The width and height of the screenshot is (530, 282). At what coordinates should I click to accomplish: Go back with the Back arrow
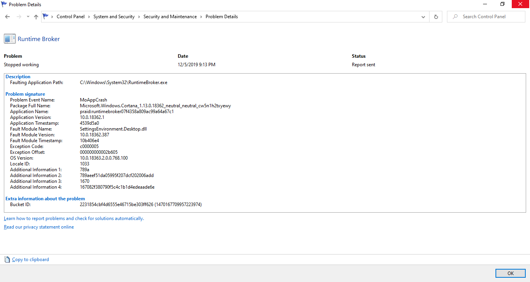pos(7,17)
